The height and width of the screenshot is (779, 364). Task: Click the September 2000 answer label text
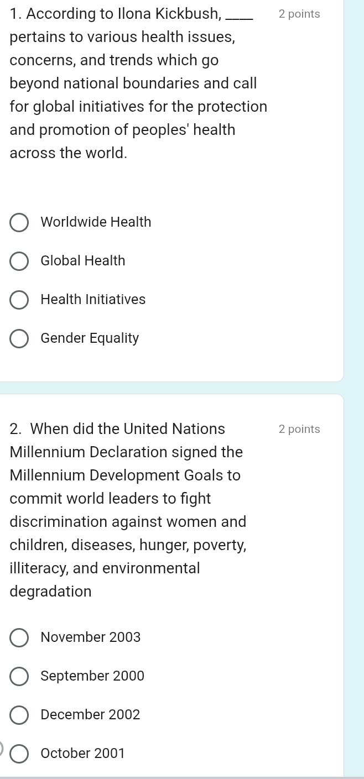pos(92,676)
